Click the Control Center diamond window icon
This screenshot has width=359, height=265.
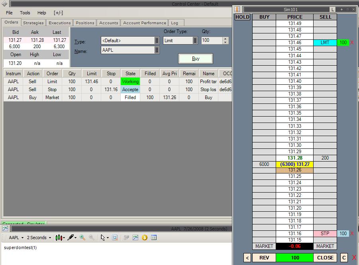pyautogui.click(x=4, y=4)
